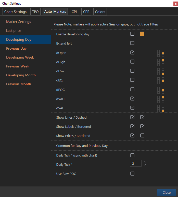Uncheck the dOpen marker checkbox
This screenshot has width=178, height=197.
132,52
